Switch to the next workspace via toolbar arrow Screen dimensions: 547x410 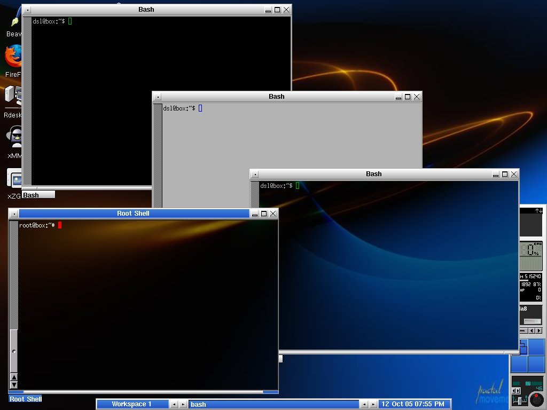pos(183,405)
